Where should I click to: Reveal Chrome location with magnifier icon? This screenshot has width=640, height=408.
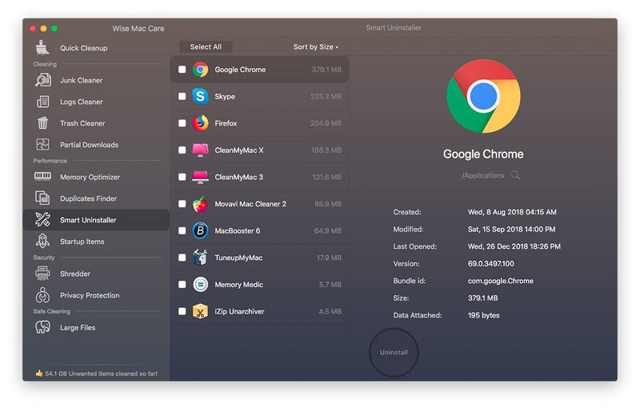click(x=516, y=175)
